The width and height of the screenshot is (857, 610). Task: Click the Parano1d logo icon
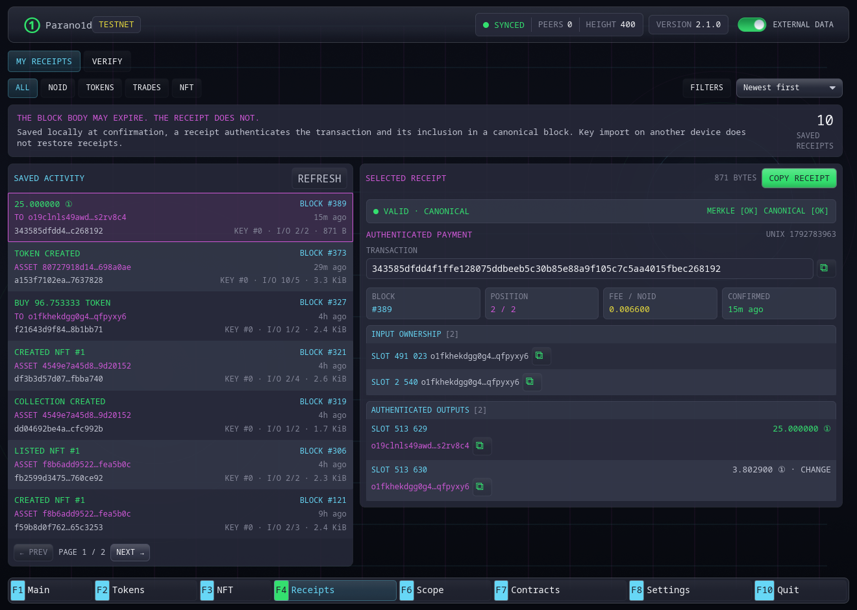tap(32, 25)
